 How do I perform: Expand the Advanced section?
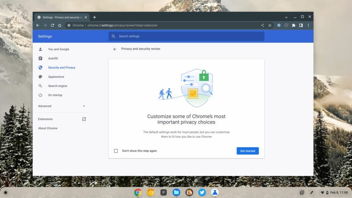[x=62, y=106]
